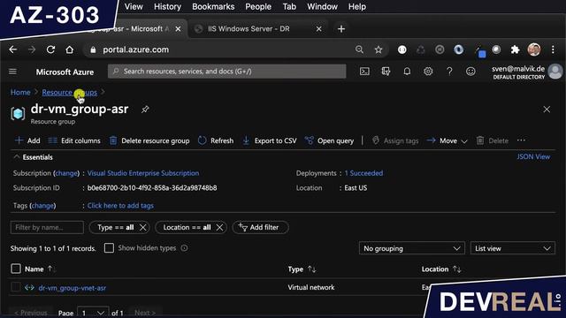Open the Chrome profile avatar
Screen dimensions: 566x318
(534, 49)
